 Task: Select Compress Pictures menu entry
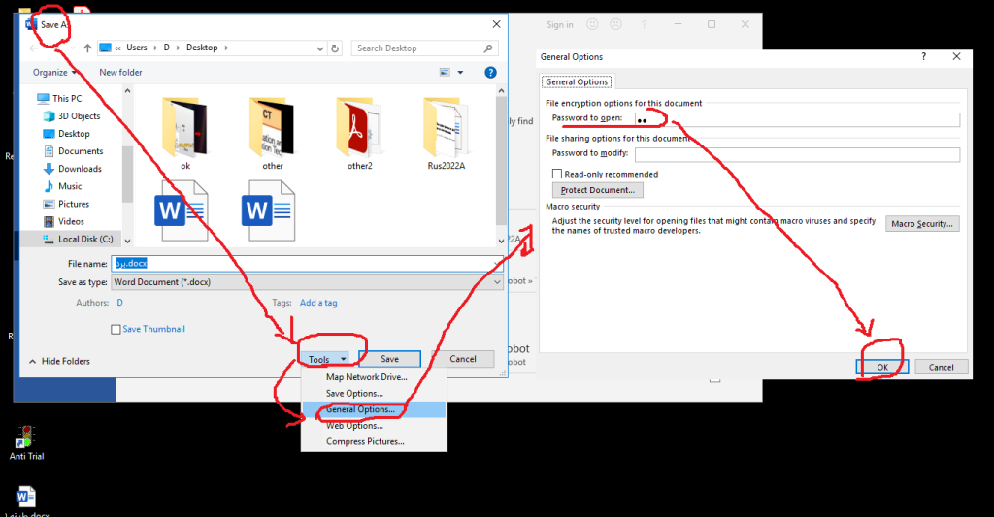pos(365,442)
